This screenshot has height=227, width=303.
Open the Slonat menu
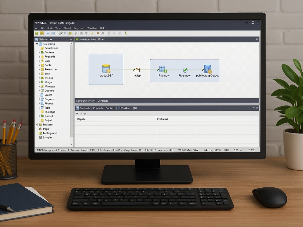(68, 28)
